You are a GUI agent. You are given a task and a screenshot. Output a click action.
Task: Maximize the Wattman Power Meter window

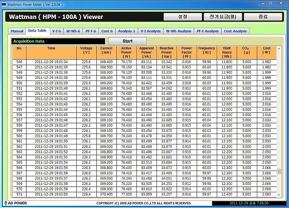pos(271,3)
